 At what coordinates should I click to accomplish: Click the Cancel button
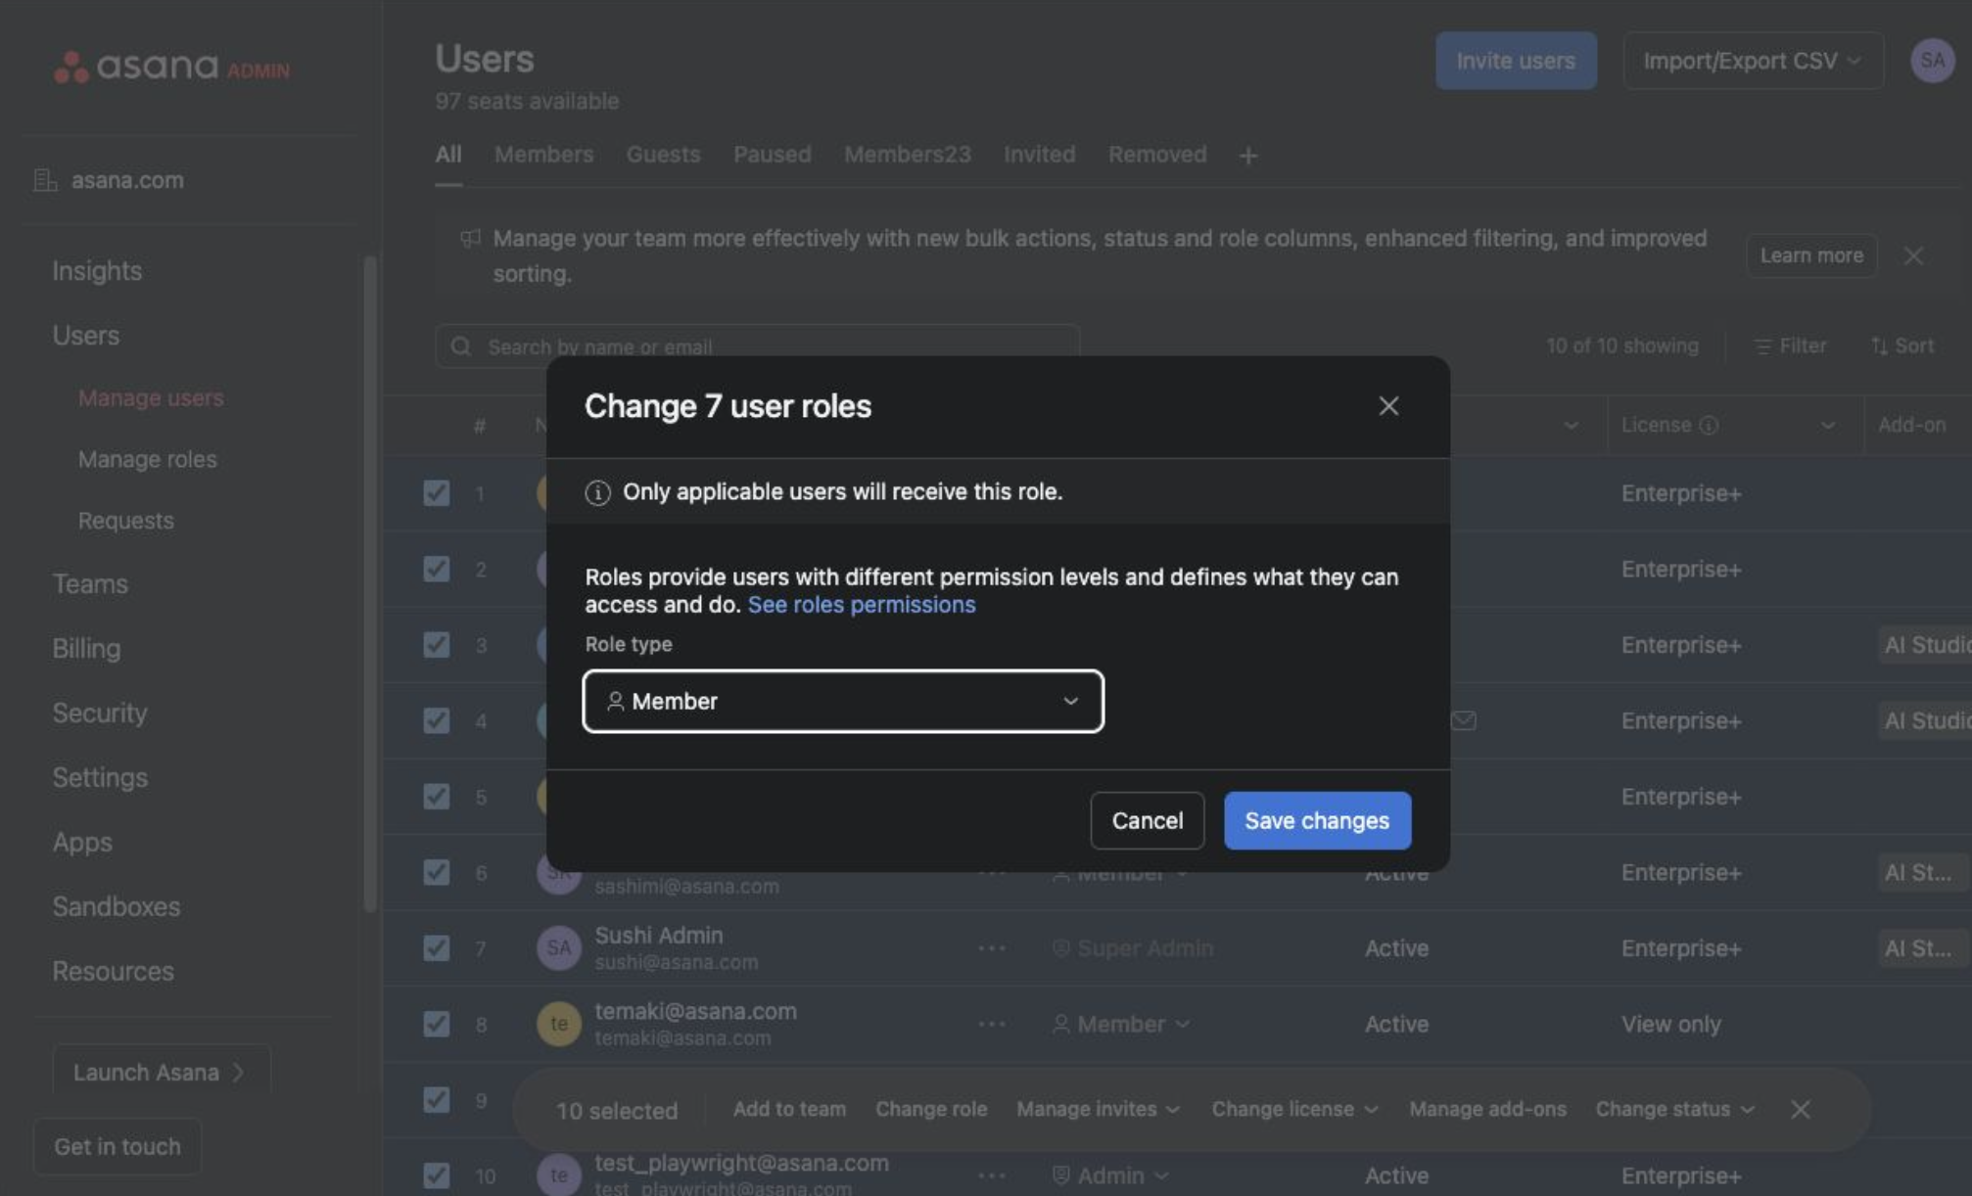pyautogui.click(x=1147, y=821)
